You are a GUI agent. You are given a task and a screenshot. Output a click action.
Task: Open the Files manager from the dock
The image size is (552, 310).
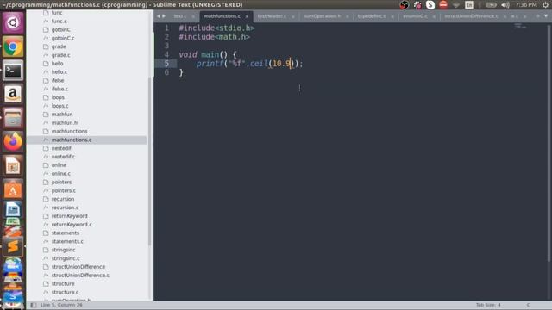[13, 118]
